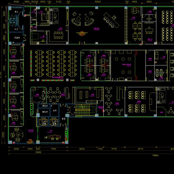Select the 3650 vertical dimension text
Image resolution: width=174 pixels, height=174 pixels.
tap(4, 14)
